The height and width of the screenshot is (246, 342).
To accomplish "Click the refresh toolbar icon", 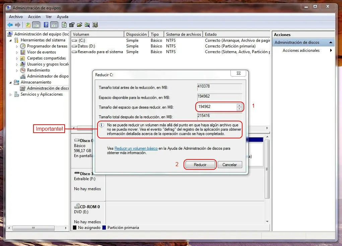I will 64,25.
